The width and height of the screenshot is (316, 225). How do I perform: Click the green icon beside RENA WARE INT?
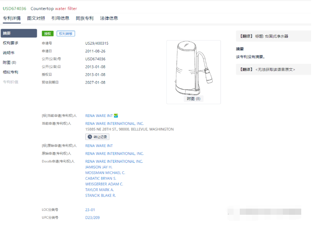116,116
